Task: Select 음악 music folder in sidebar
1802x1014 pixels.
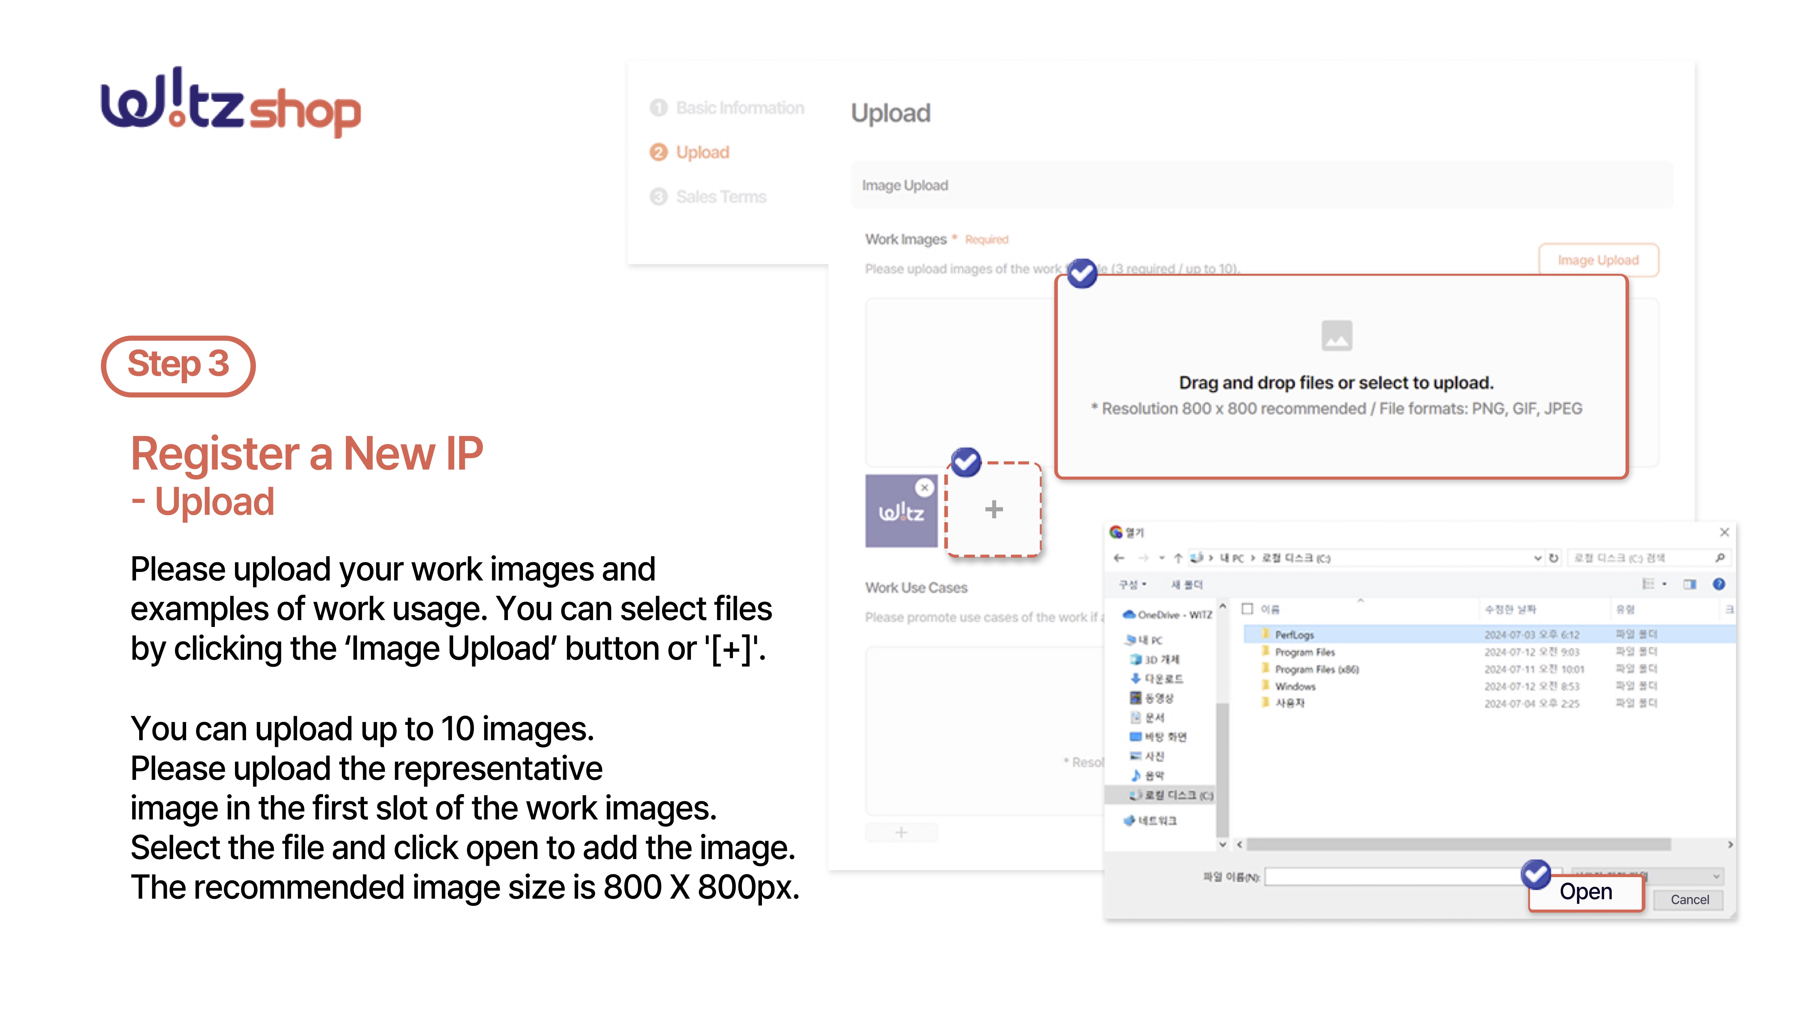Action: tap(1147, 775)
